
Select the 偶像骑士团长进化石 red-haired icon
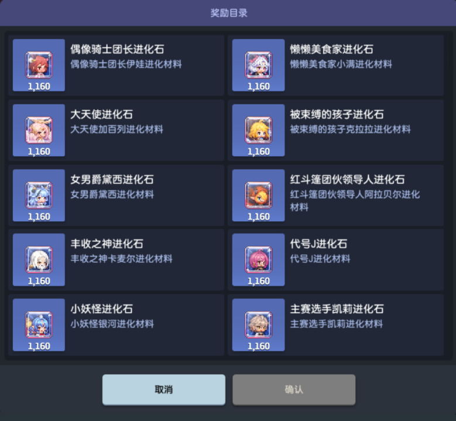[x=39, y=65]
